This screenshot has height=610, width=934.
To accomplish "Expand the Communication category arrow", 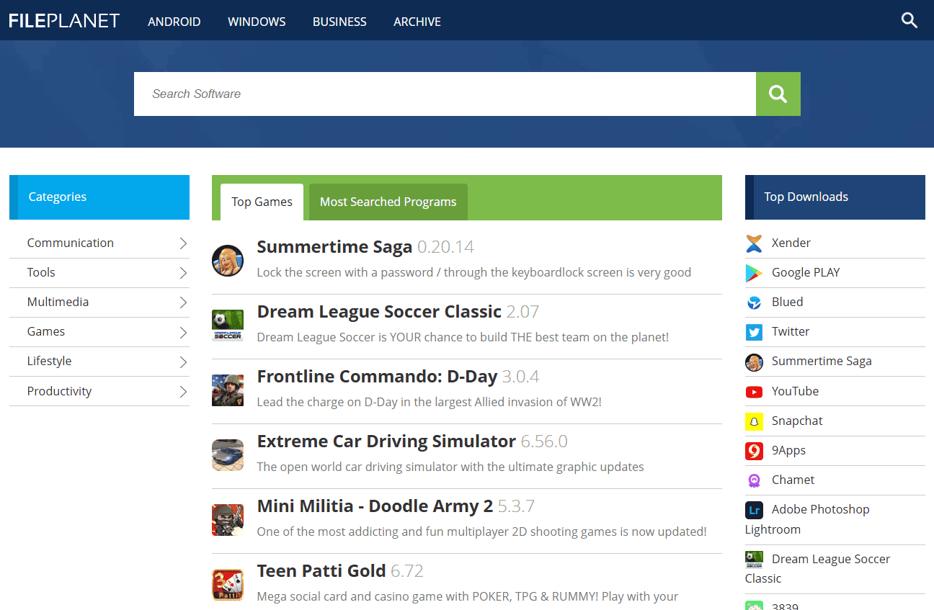I will pos(183,243).
